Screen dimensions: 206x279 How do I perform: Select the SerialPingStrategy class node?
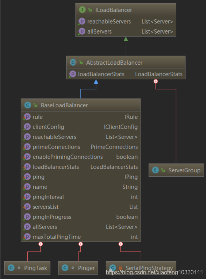(x=141, y=267)
